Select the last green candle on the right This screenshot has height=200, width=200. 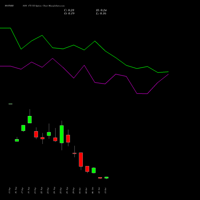click(x=106, y=178)
